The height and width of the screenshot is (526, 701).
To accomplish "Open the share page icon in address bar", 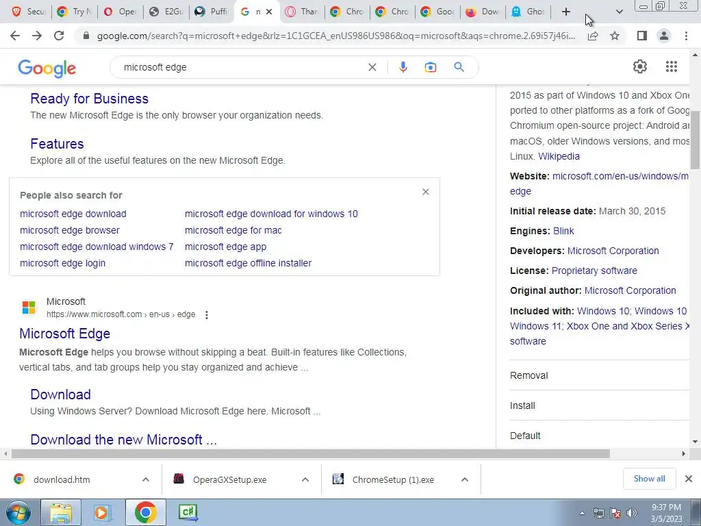I will pos(593,36).
